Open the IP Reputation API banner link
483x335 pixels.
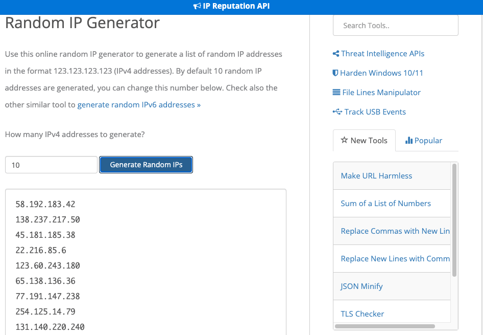pos(232,6)
